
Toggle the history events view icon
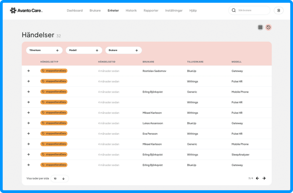coord(268,27)
